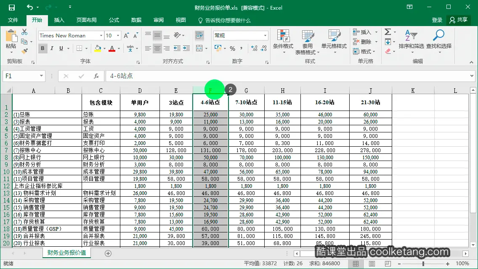The height and width of the screenshot is (269, 478).
Task: Click the Merge and Center icon
Action: pos(199,48)
